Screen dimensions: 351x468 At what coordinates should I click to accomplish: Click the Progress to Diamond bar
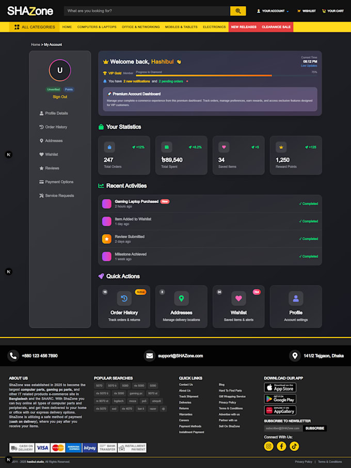227,76
